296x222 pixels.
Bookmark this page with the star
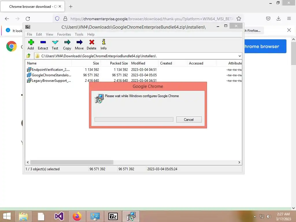pyautogui.click(x=238, y=18)
